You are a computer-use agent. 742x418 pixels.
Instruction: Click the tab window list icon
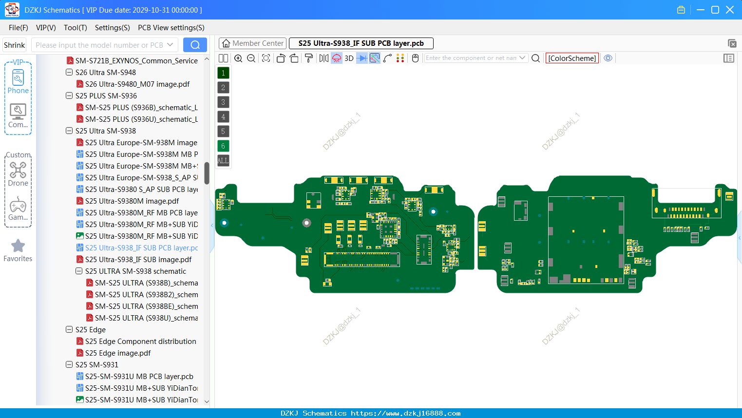point(732,43)
